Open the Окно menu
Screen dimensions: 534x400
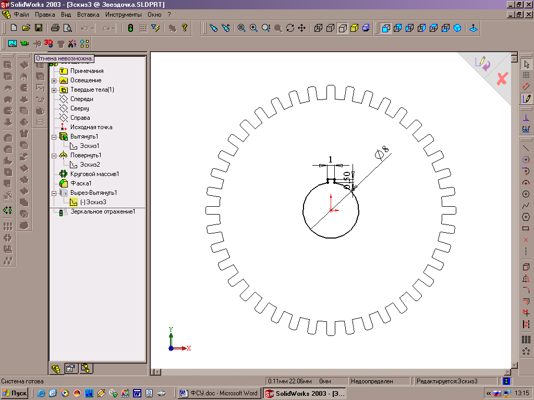pyautogui.click(x=154, y=15)
